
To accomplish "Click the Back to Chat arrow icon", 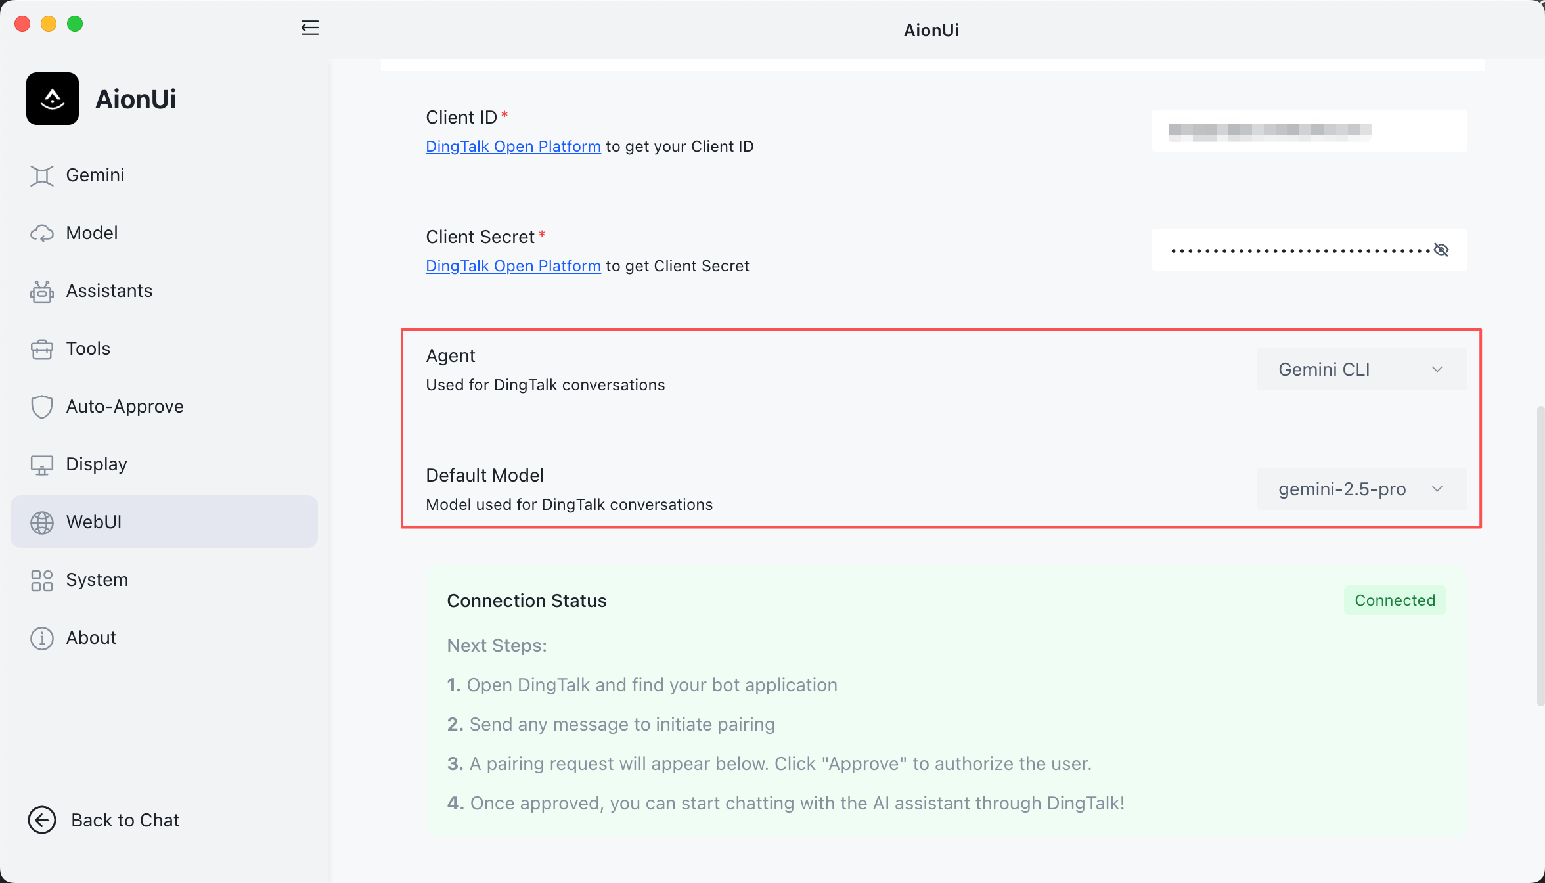I will click(42, 820).
